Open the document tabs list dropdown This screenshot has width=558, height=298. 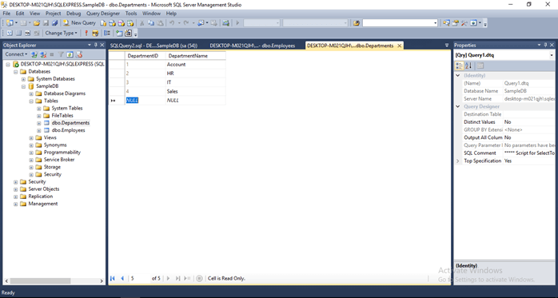447,46
